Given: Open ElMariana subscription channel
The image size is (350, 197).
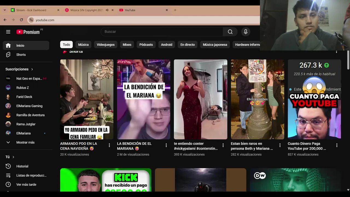Looking at the screenshot, I should 26,133.
